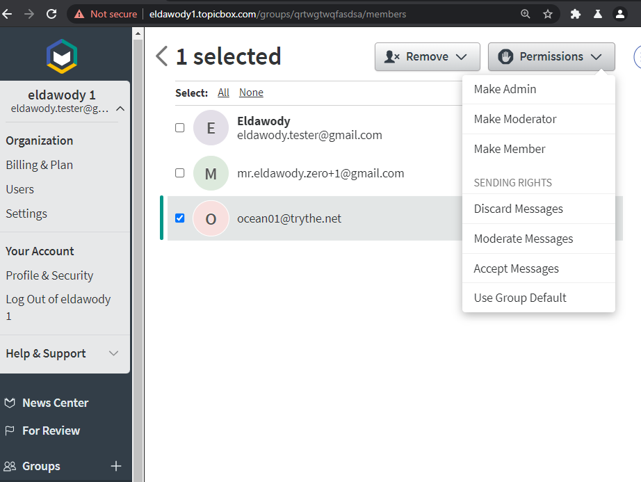
Task: Click the eldawody 1 organization name
Action: pos(62,95)
